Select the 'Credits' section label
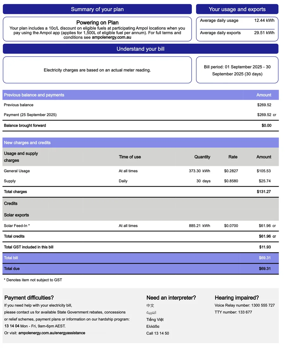285x348 pixels. point(11,203)
